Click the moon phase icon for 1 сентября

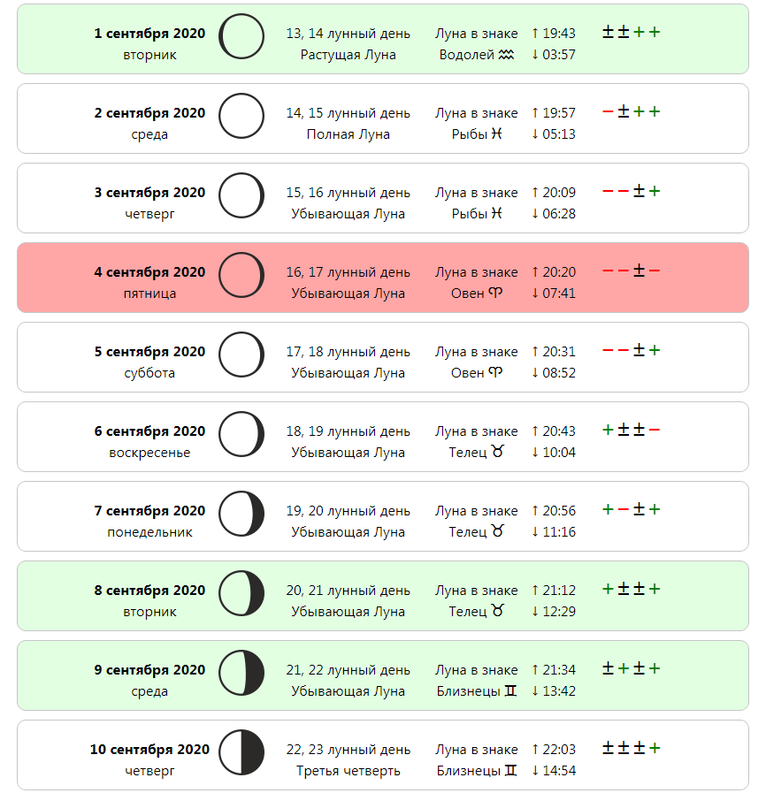241,36
